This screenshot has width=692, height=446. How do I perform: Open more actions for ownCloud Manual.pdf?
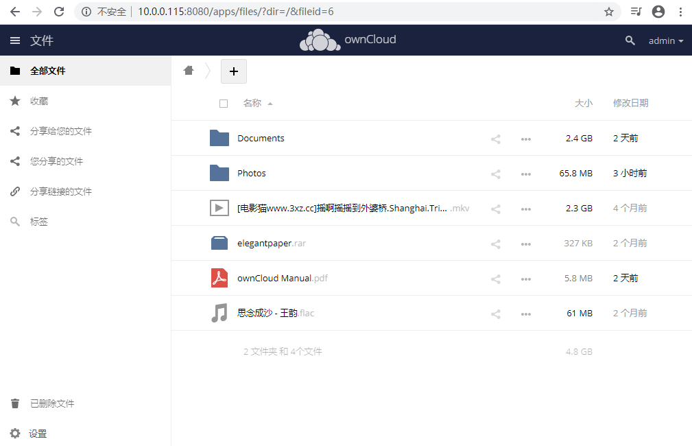click(525, 279)
